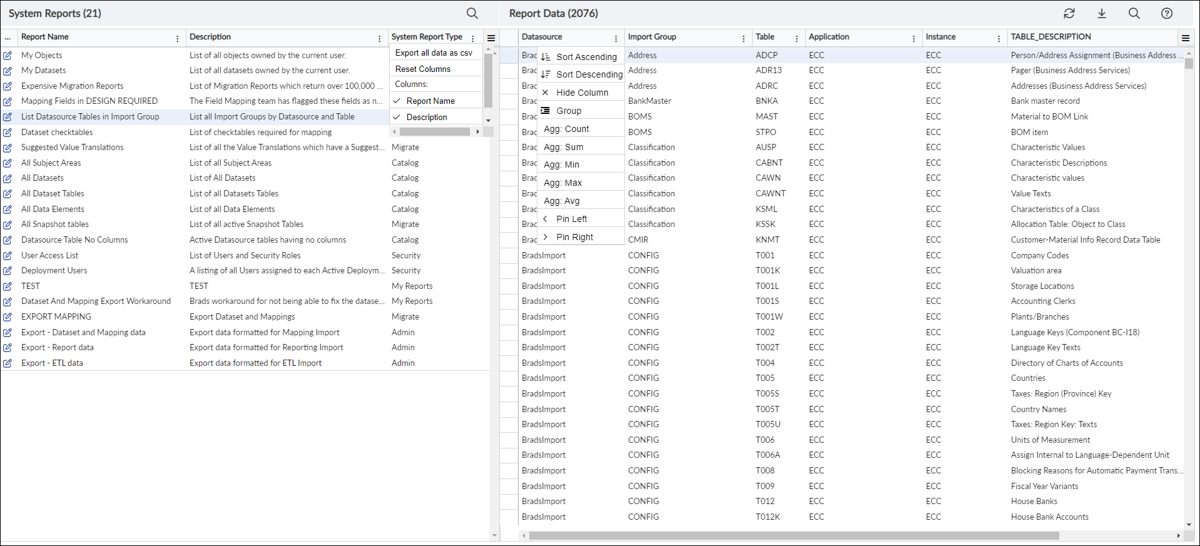Download the Report Data
The width and height of the screenshot is (1200, 546).
1102,13
